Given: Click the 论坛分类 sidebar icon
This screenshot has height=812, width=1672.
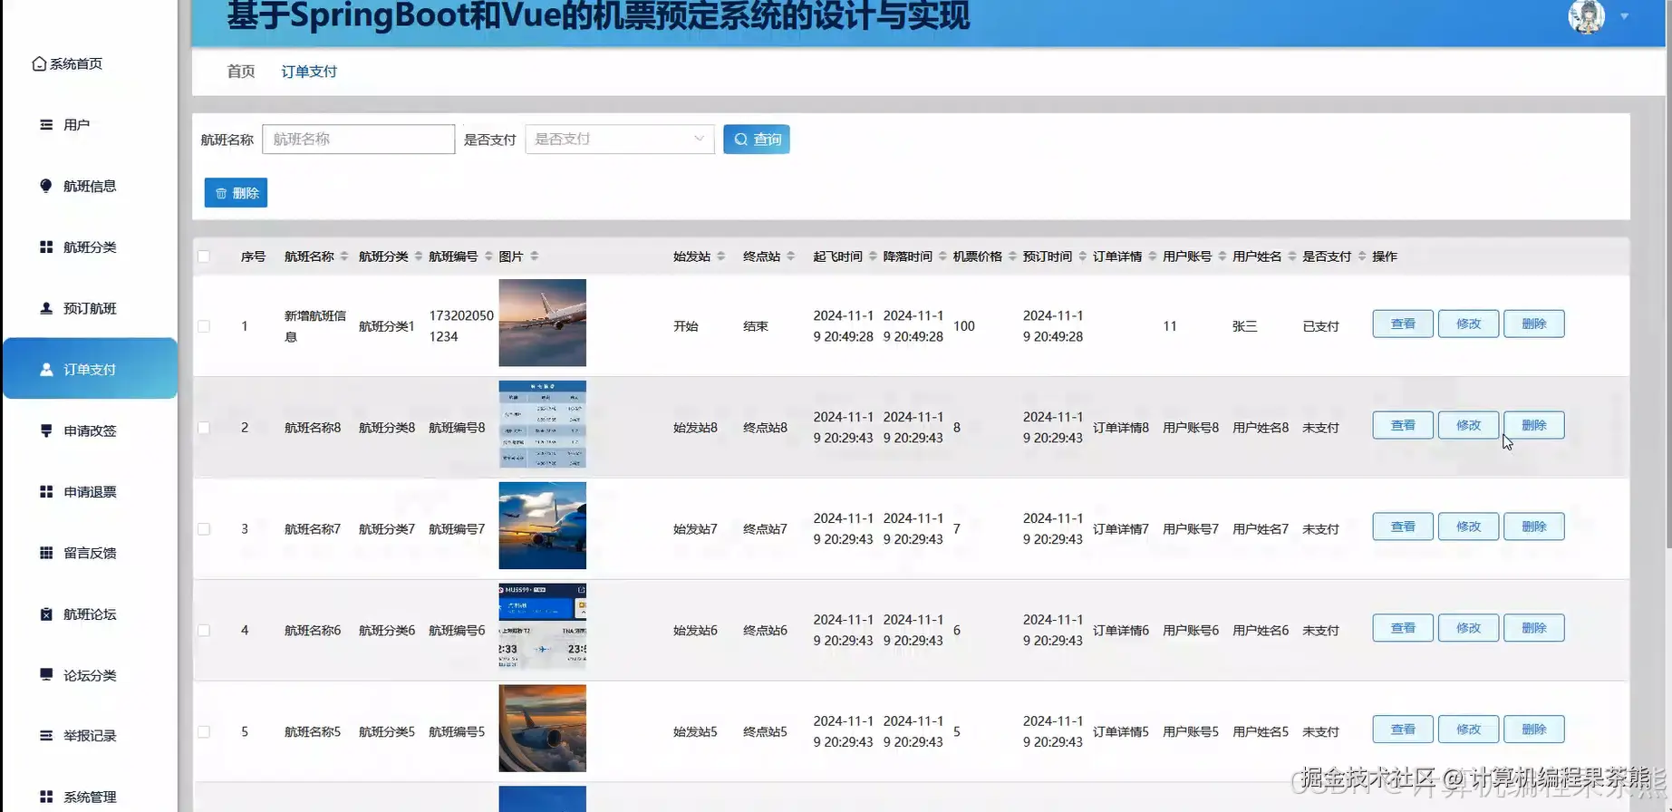Looking at the screenshot, I should pos(46,674).
